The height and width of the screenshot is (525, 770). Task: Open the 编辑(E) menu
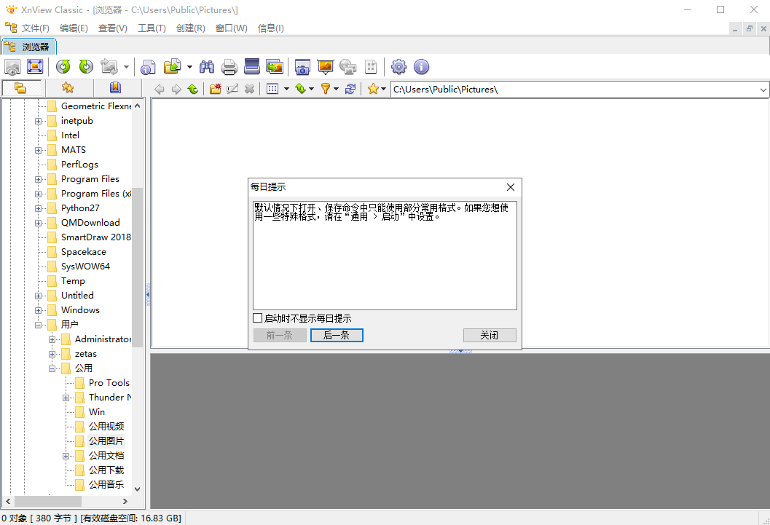click(x=74, y=28)
